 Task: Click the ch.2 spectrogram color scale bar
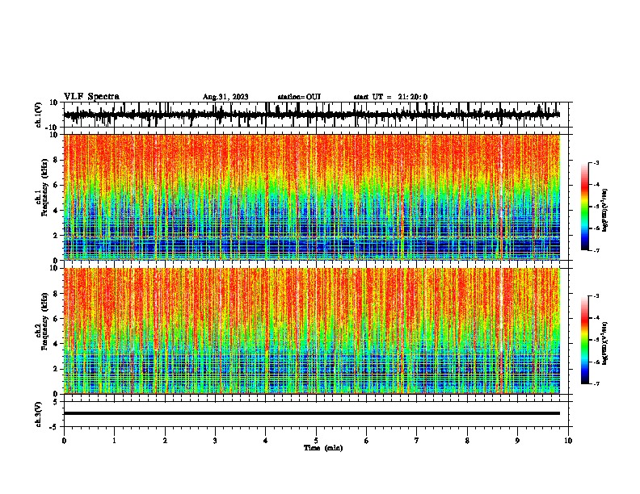coord(584,340)
